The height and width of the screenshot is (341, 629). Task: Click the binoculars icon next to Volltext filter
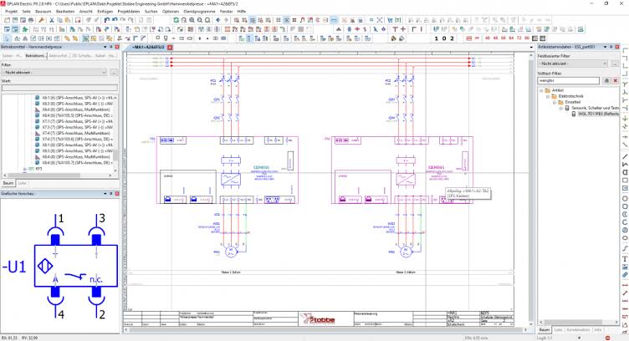(x=606, y=80)
